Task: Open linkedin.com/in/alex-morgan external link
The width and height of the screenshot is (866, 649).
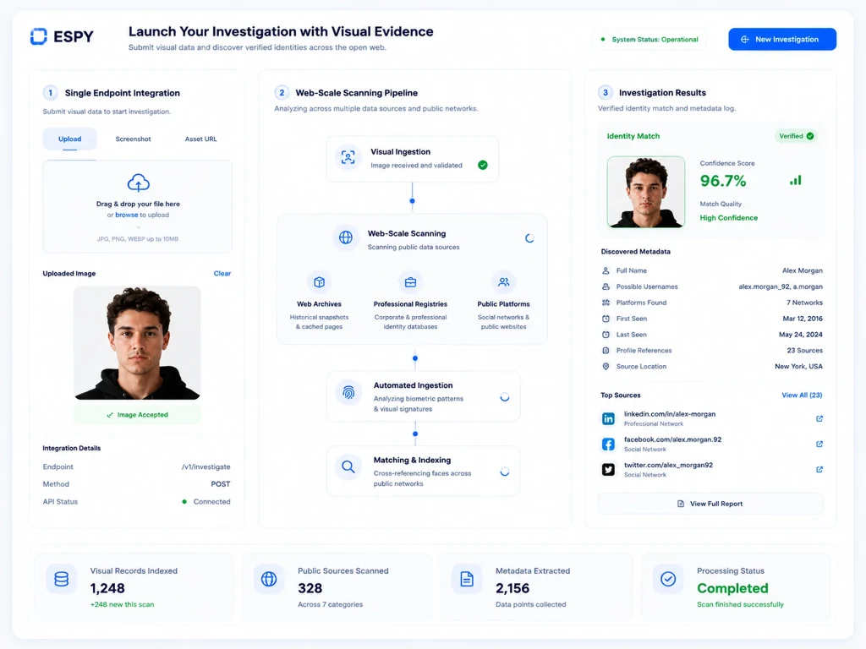Action: click(819, 418)
